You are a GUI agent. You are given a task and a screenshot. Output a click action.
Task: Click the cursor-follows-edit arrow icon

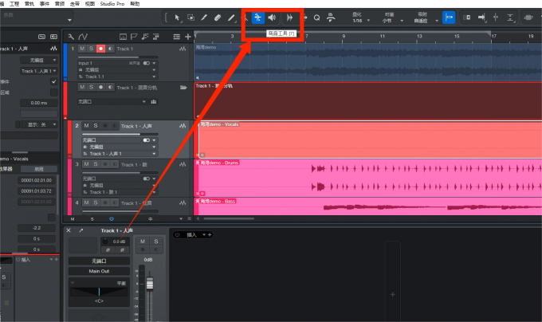481,18
